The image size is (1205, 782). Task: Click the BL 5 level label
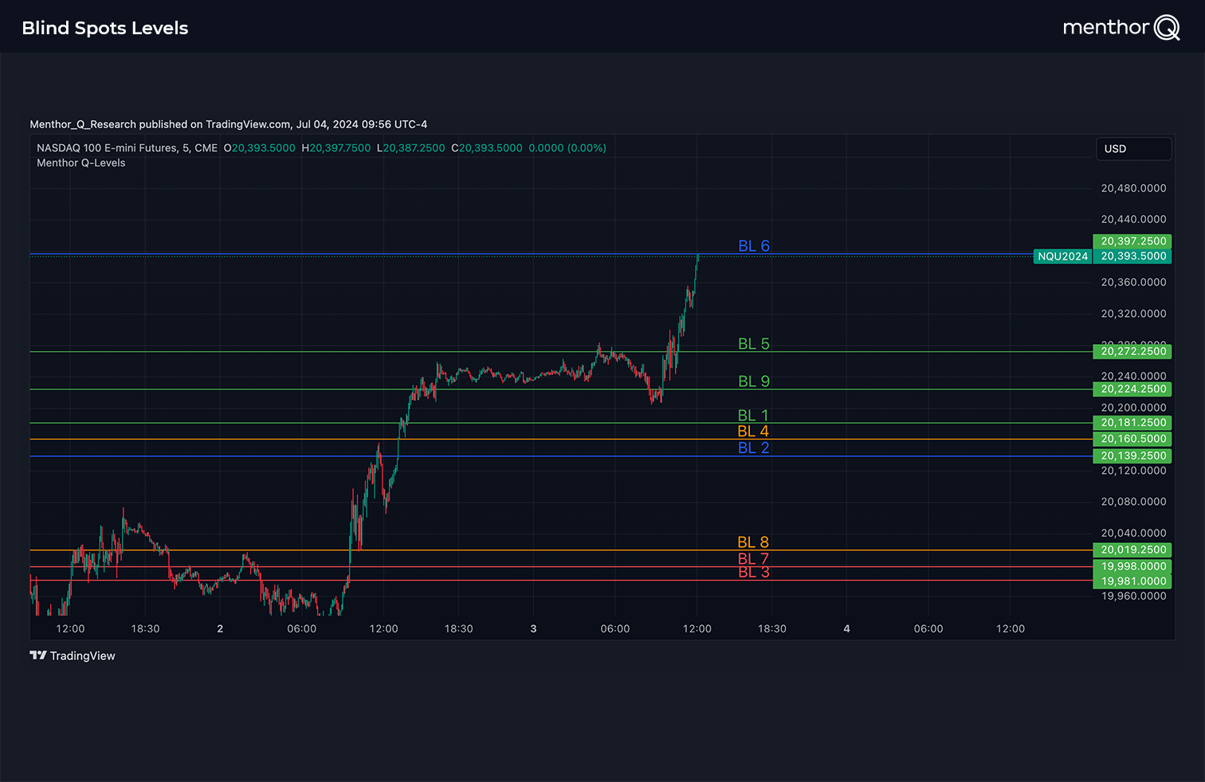(x=754, y=343)
